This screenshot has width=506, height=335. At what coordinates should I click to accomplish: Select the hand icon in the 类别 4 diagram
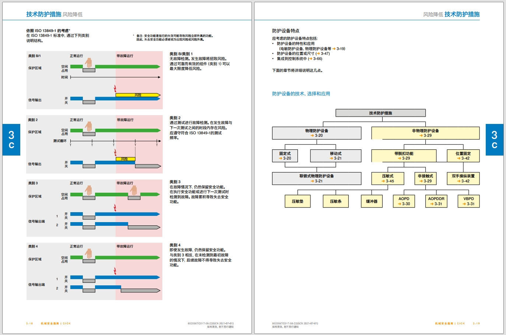click(88, 253)
